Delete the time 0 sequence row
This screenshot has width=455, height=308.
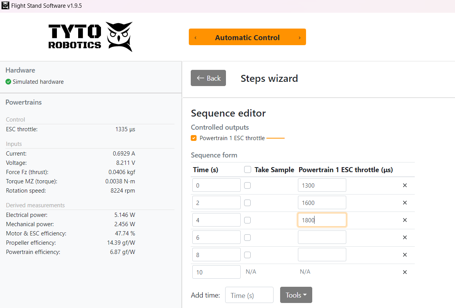pyautogui.click(x=405, y=185)
